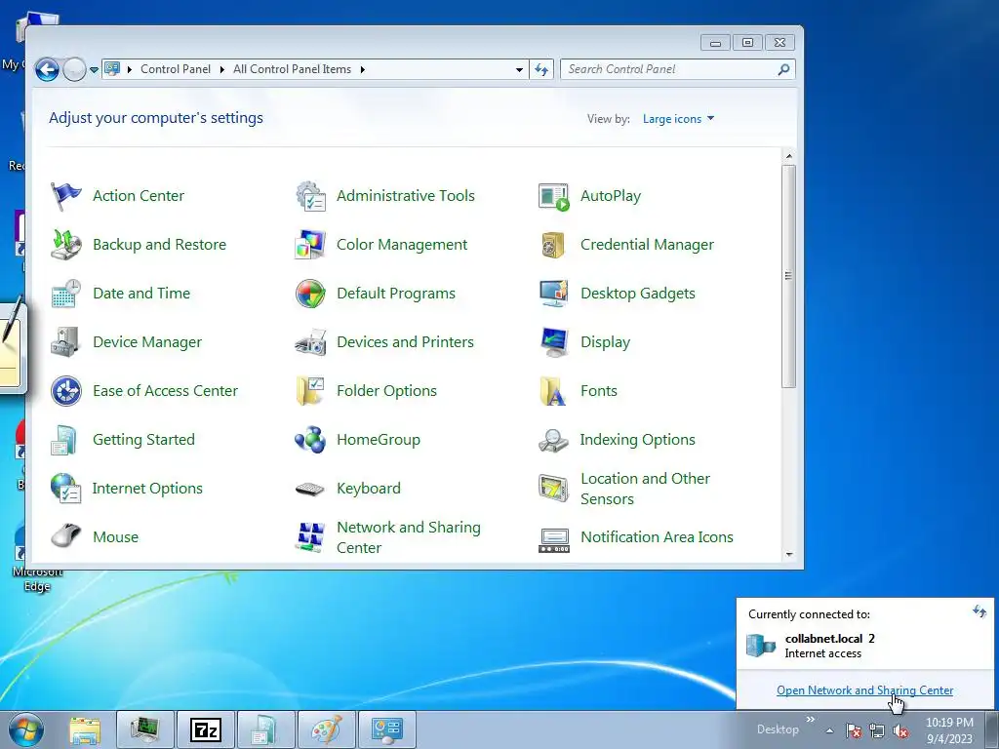Open Credential Manager safe icon
The height and width of the screenshot is (749, 999).
554,245
